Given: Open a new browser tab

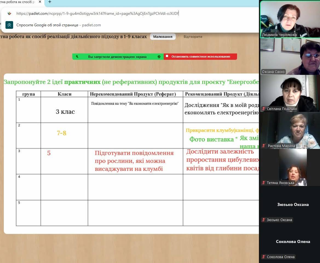Looking at the screenshot, I should [50, 2].
